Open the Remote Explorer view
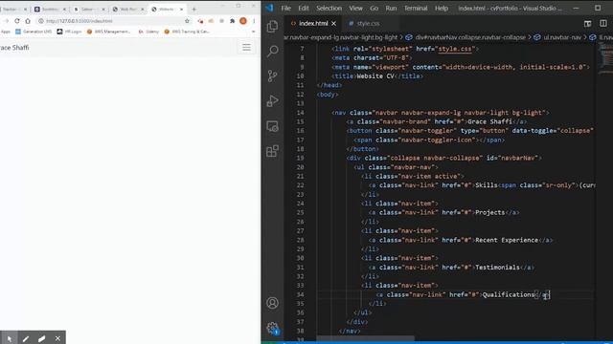 point(272,126)
